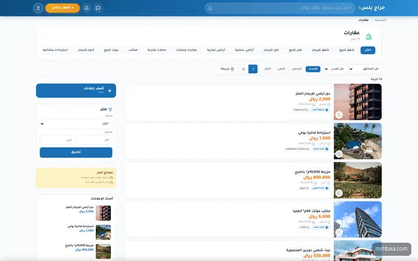Click the أعلى maximum price field
418x261 pixels.
[57, 140]
